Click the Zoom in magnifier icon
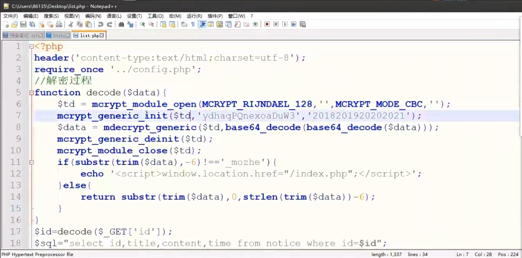Viewport: 522px width, 258px height. click(x=142, y=25)
